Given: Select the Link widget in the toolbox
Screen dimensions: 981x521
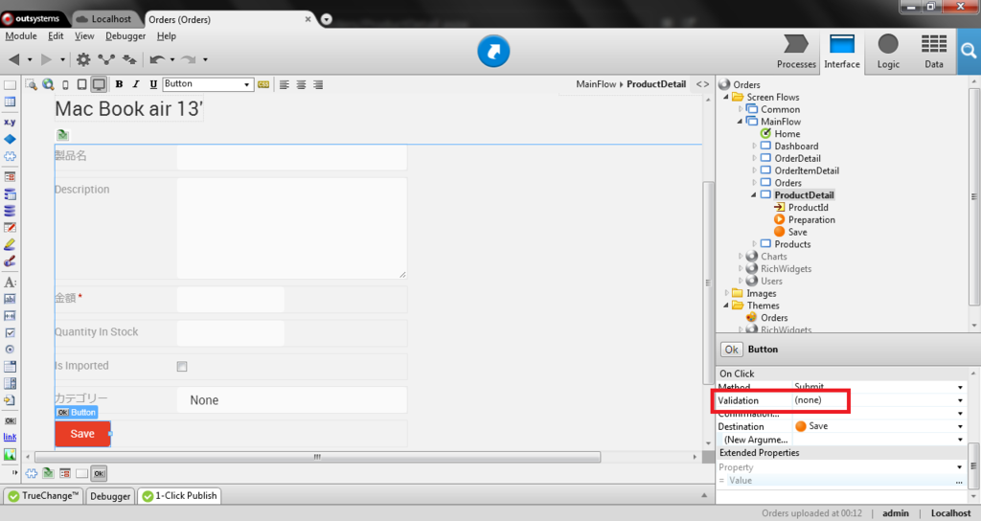Looking at the screenshot, I should coord(10,437).
